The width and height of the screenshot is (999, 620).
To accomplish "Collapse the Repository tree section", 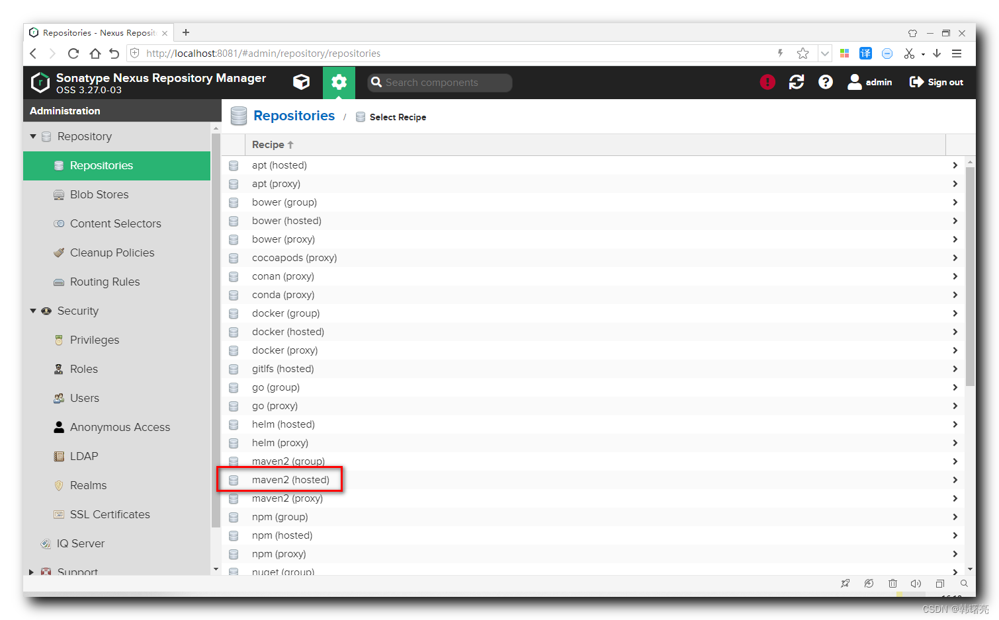I will point(33,136).
